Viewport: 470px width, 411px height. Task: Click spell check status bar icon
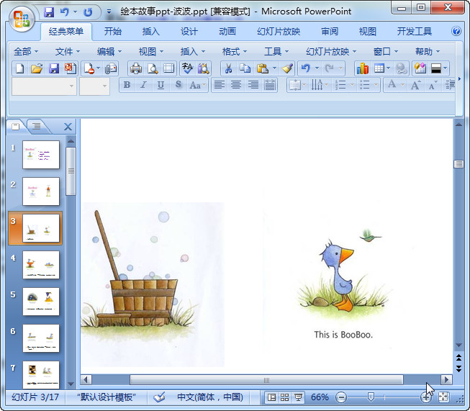(159, 397)
